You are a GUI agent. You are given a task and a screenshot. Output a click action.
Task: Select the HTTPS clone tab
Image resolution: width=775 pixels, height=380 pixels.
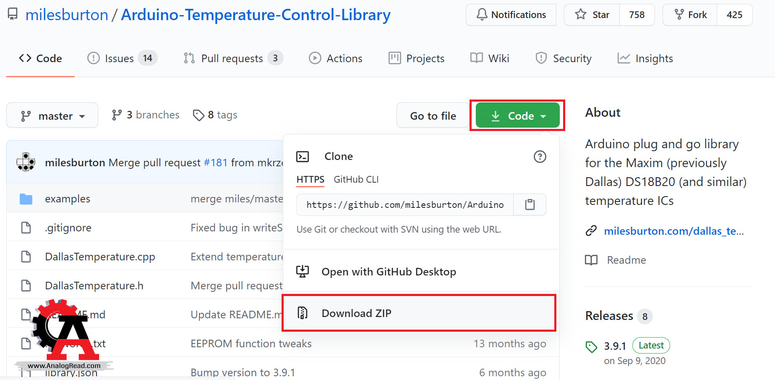click(x=311, y=179)
